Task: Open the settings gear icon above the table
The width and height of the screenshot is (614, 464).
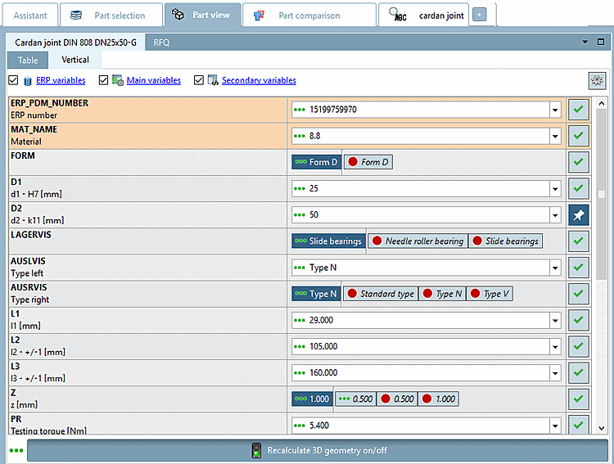Action: (597, 81)
